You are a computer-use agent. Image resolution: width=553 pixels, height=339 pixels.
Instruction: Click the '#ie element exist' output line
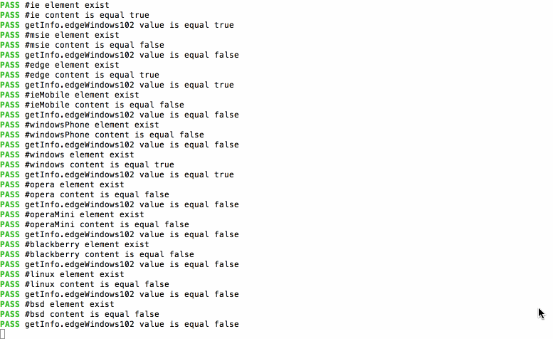(x=55, y=5)
